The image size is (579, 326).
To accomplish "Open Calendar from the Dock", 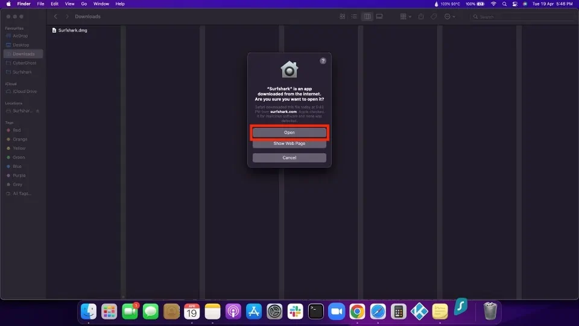I will pos(192,312).
